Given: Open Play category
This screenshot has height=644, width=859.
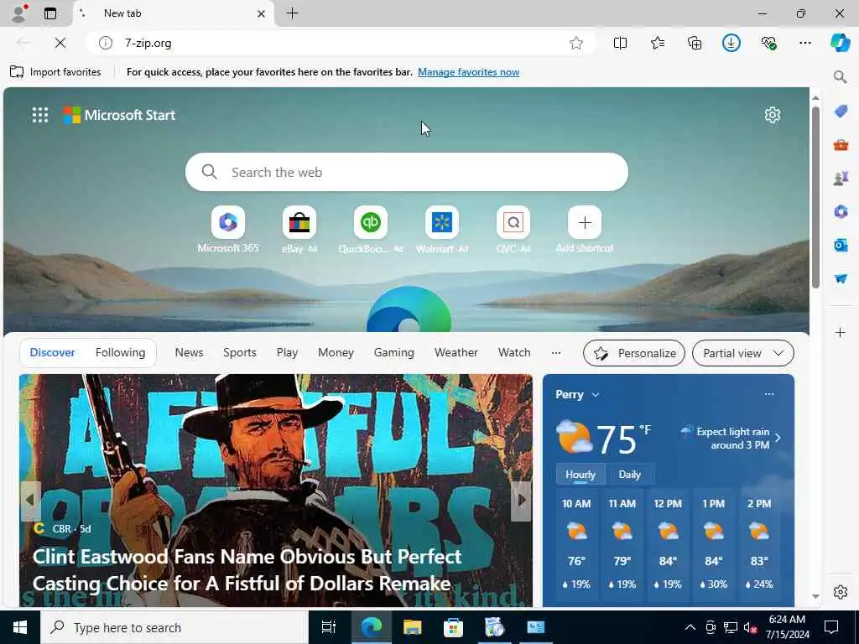Looking at the screenshot, I should (x=287, y=353).
